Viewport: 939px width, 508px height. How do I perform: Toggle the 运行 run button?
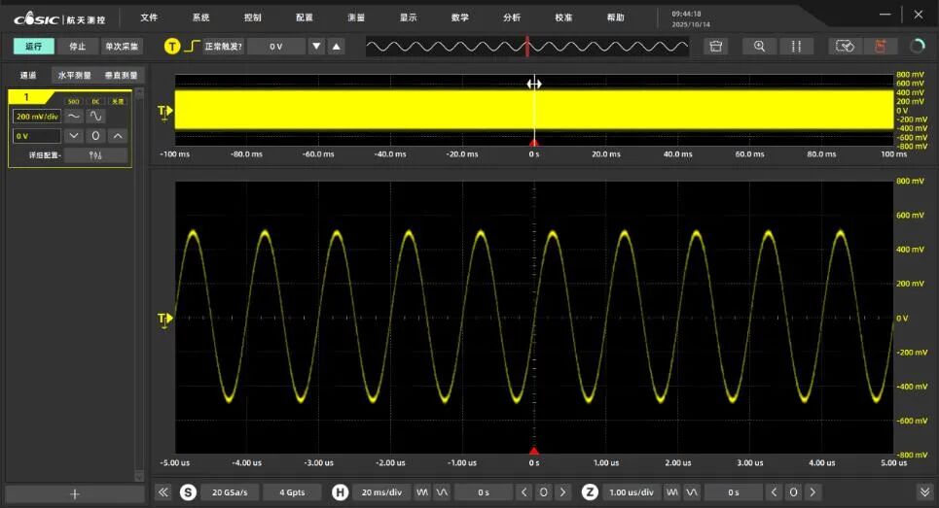[33, 46]
